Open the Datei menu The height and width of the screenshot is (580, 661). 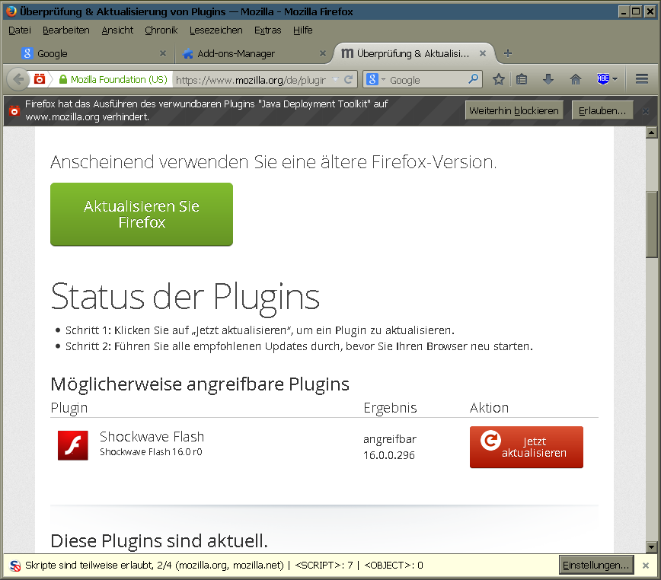pos(20,30)
